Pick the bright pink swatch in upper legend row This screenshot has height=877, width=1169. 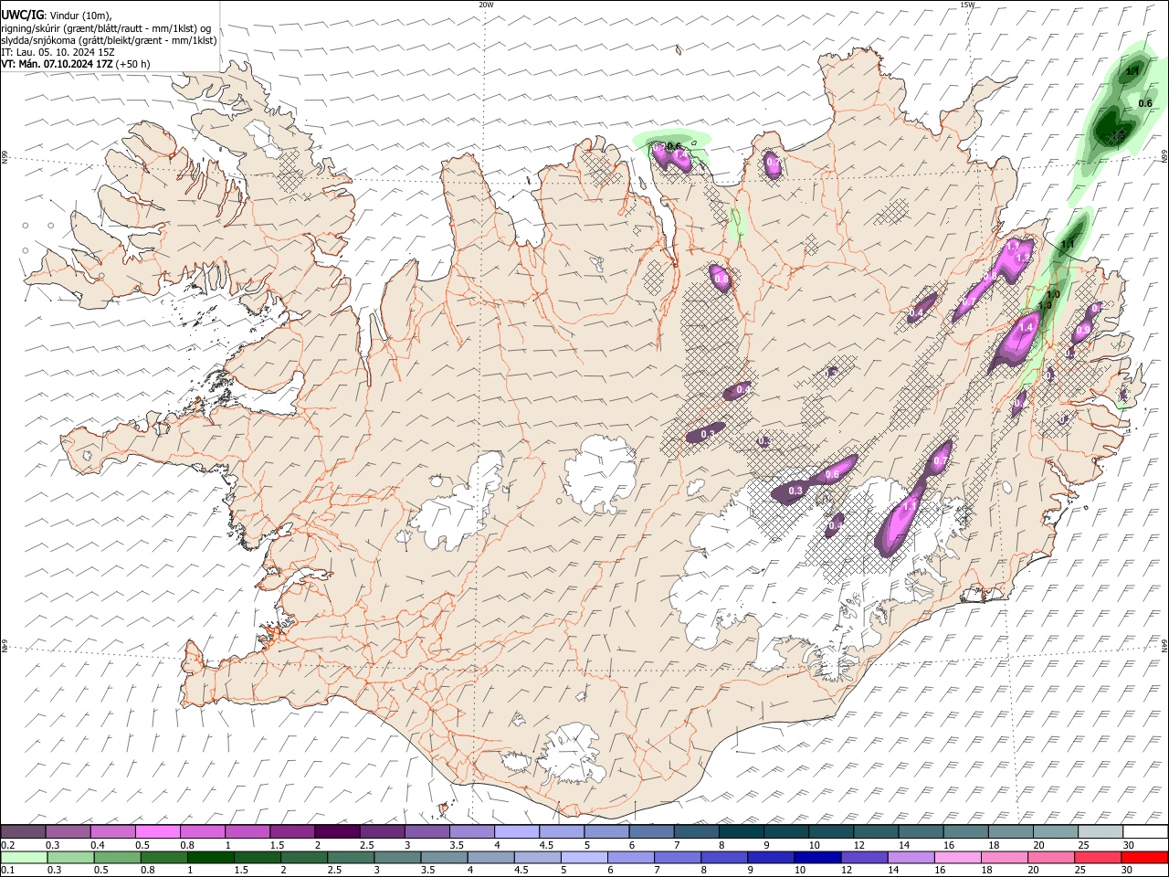(158, 831)
